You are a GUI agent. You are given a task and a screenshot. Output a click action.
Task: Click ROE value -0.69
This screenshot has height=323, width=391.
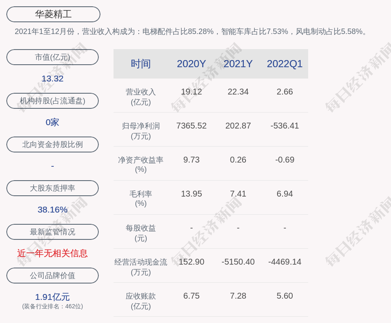285,160
